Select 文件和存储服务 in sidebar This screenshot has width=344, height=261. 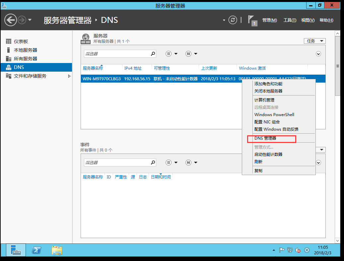click(36, 76)
